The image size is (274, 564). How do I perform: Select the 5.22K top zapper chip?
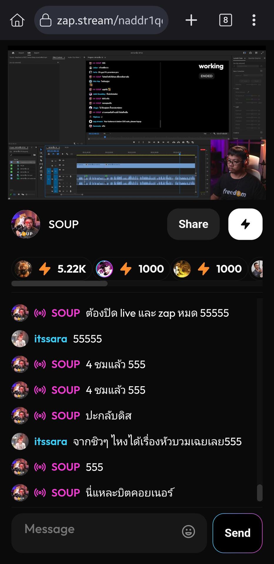[51, 269]
